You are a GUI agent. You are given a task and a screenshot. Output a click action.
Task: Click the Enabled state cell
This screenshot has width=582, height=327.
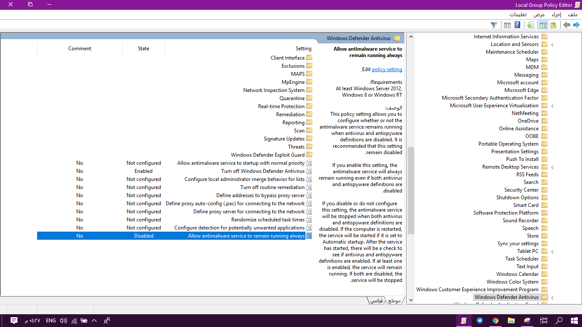pos(144,171)
